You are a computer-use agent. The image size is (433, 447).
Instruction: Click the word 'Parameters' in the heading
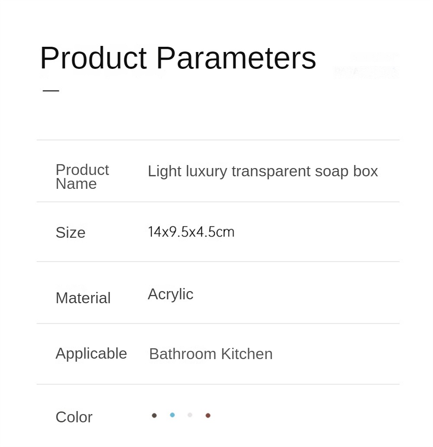tap(236, 58)
